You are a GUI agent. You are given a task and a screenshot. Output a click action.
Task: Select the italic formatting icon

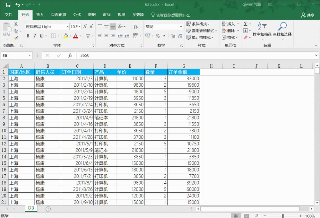tap(35, 36)
